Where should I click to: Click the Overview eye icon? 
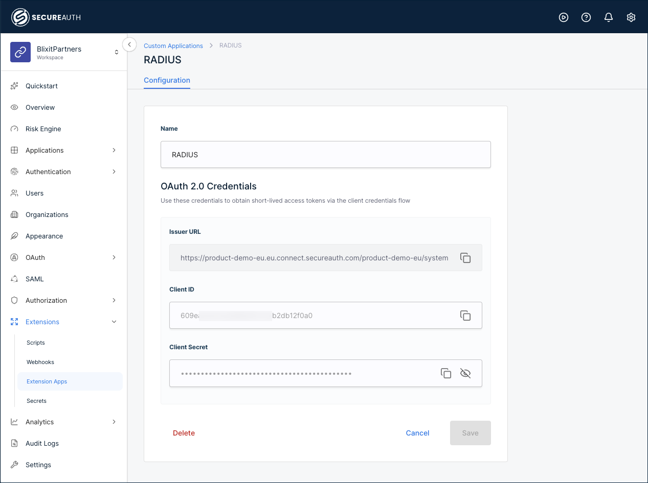pyautogui.click(x=14, y=107)
